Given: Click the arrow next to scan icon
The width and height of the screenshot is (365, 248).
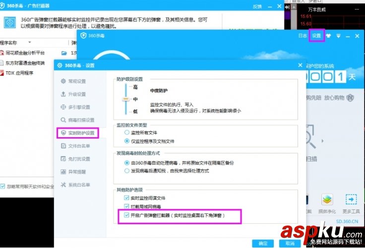Looking at the screenshot, I should 322,141.
